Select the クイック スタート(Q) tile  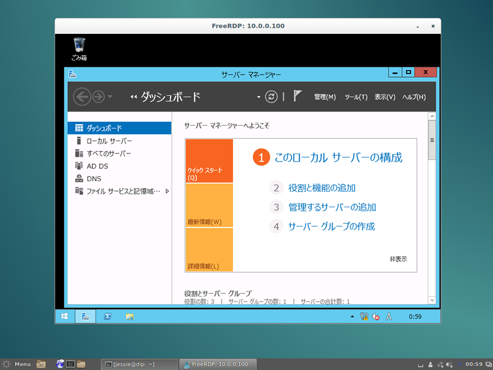point(210,161)
